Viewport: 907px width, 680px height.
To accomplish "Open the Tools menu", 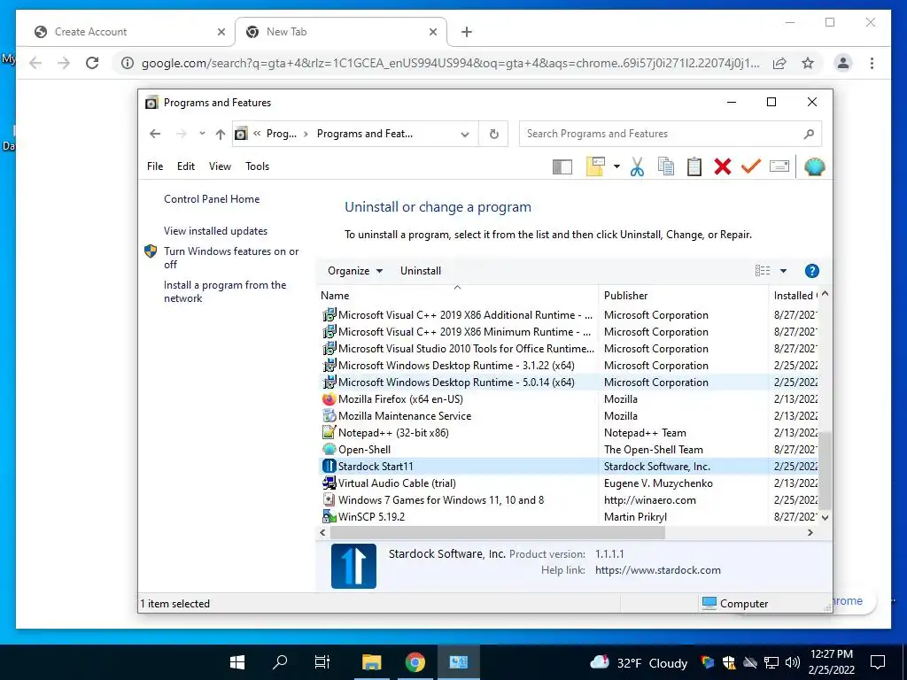I will [x=258, y=166].
